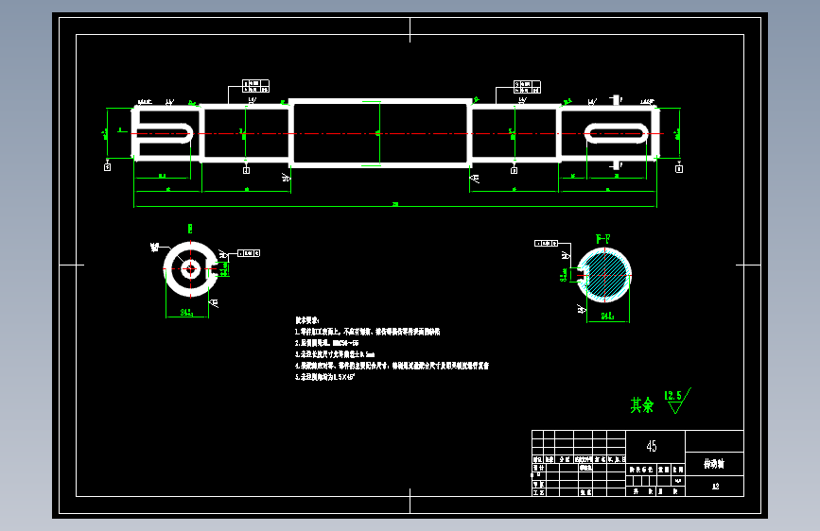This screenshot has height=531, width=820.
Task: Select the overall length dimension under the shaft
Action: point(395,205)
